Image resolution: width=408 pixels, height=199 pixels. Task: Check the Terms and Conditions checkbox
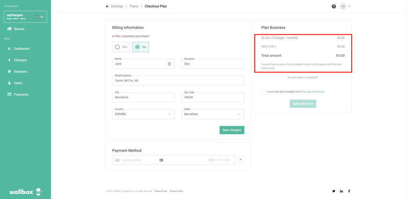click(x=263, y=92)
